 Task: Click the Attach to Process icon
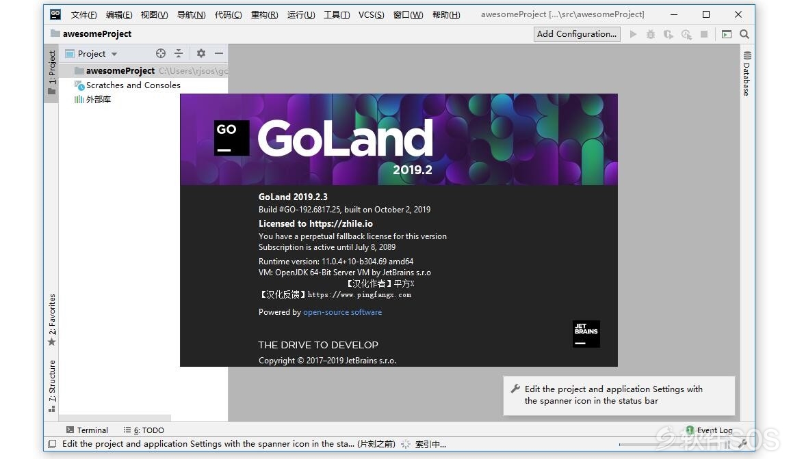point(686,34)
